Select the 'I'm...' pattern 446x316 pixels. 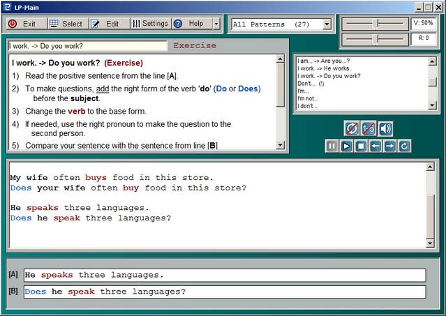click(x=303, y=91)
